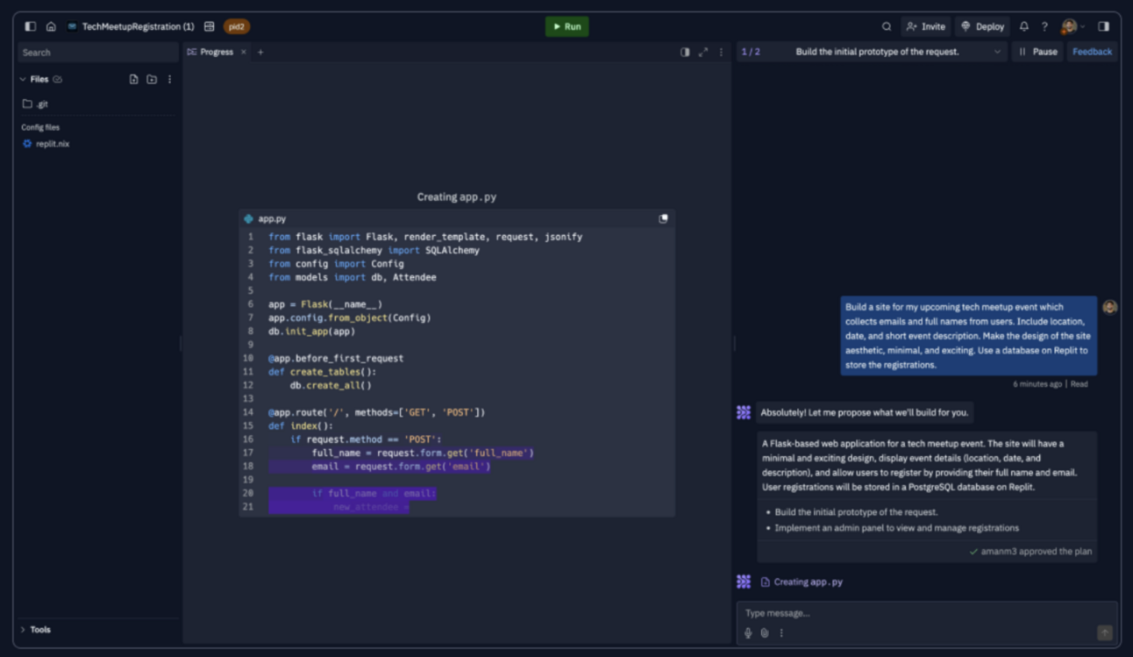
Task: Open the TechMeetupRegistration (1) project name
Action: coord(138,26)
